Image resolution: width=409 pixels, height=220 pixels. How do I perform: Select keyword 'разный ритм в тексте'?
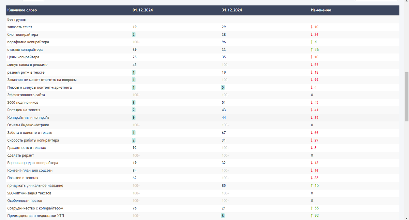(26, 72)
